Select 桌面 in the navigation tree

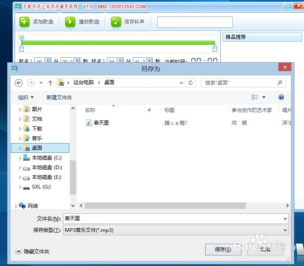[x=40, y=148]
